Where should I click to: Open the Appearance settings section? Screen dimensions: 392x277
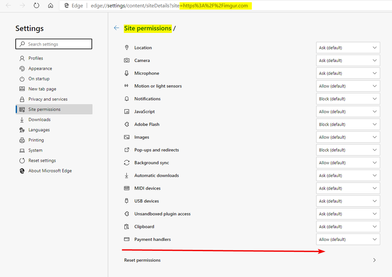54,69
